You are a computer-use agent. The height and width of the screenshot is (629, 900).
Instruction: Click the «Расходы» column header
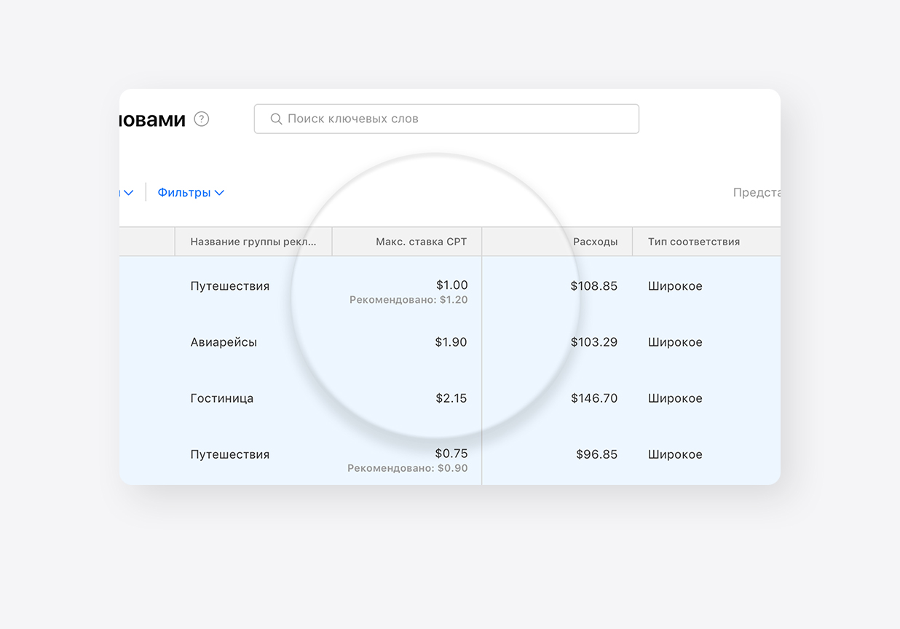(x=595, y=242)
